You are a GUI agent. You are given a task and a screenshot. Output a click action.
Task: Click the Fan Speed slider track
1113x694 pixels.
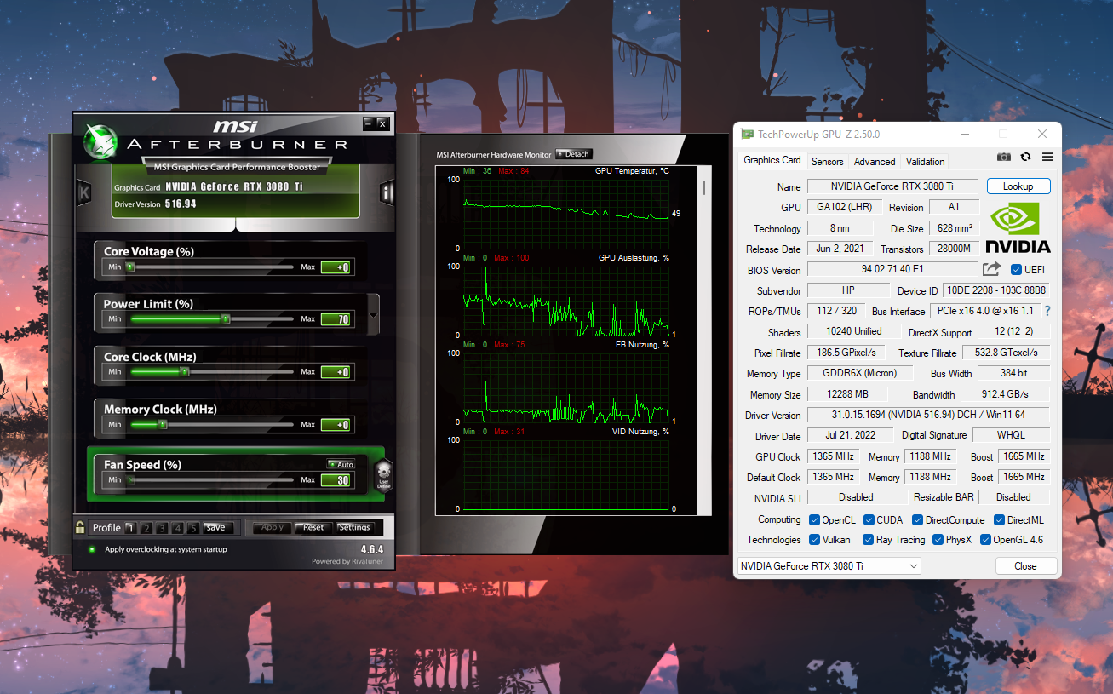(211, 480)
